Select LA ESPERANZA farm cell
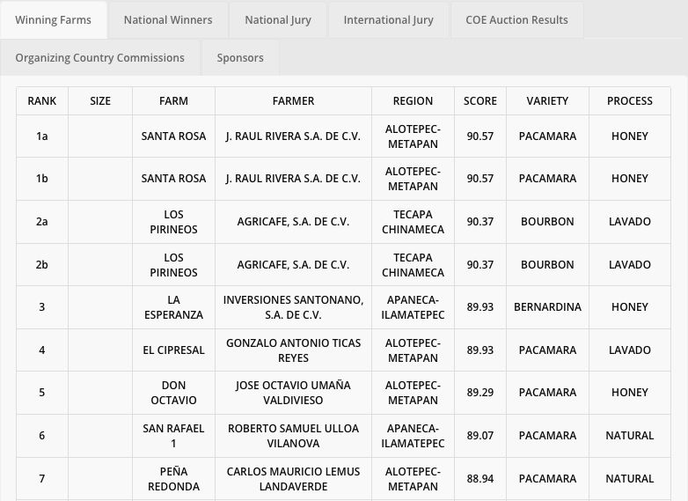 point(173,307)
